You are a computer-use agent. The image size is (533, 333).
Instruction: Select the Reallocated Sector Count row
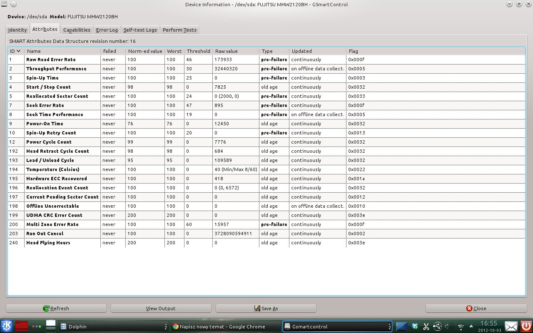pos(266,96)
